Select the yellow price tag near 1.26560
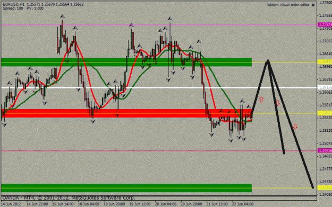 click(325, 62)
